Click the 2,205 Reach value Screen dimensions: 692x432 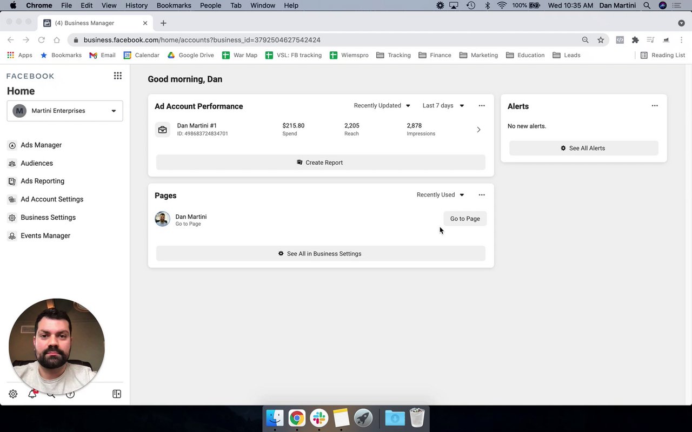(351, 126)
